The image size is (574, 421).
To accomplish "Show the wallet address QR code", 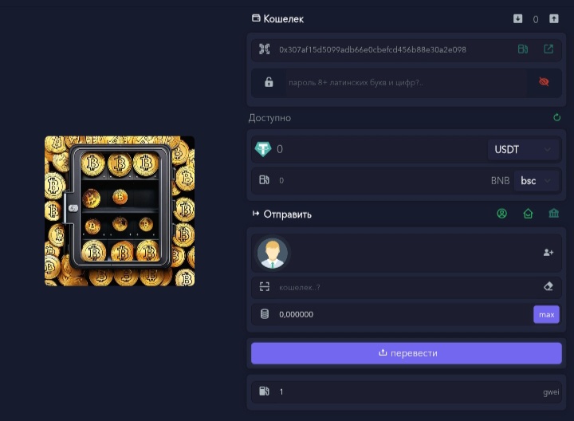I will tap(265, 49).
